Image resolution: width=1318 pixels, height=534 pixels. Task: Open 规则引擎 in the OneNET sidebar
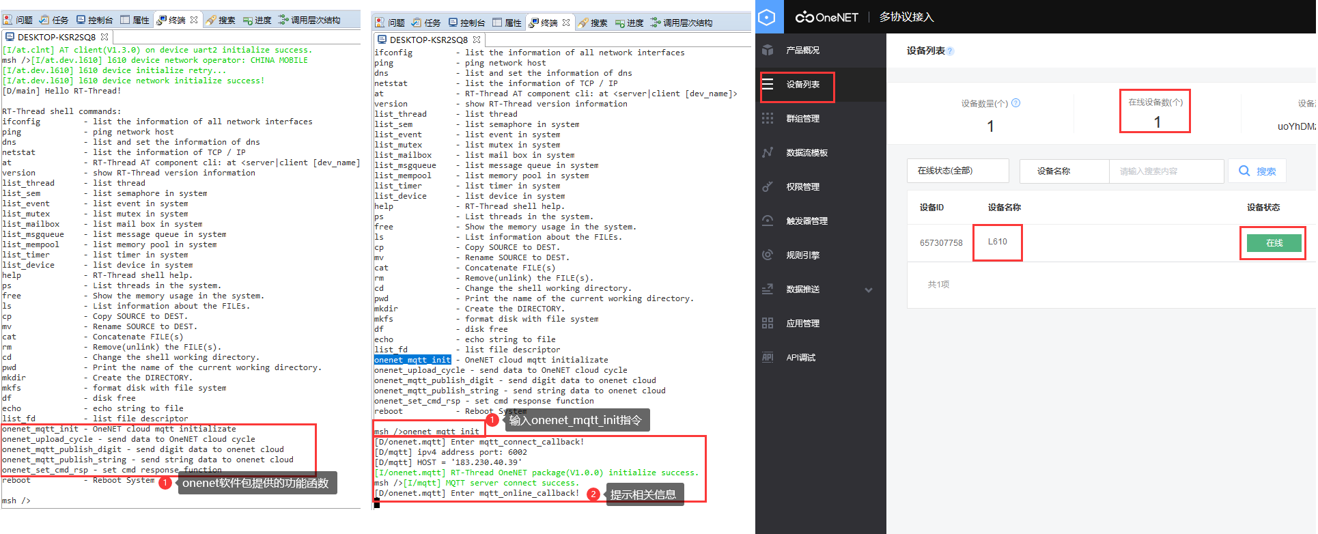click(x=802, y=255)
